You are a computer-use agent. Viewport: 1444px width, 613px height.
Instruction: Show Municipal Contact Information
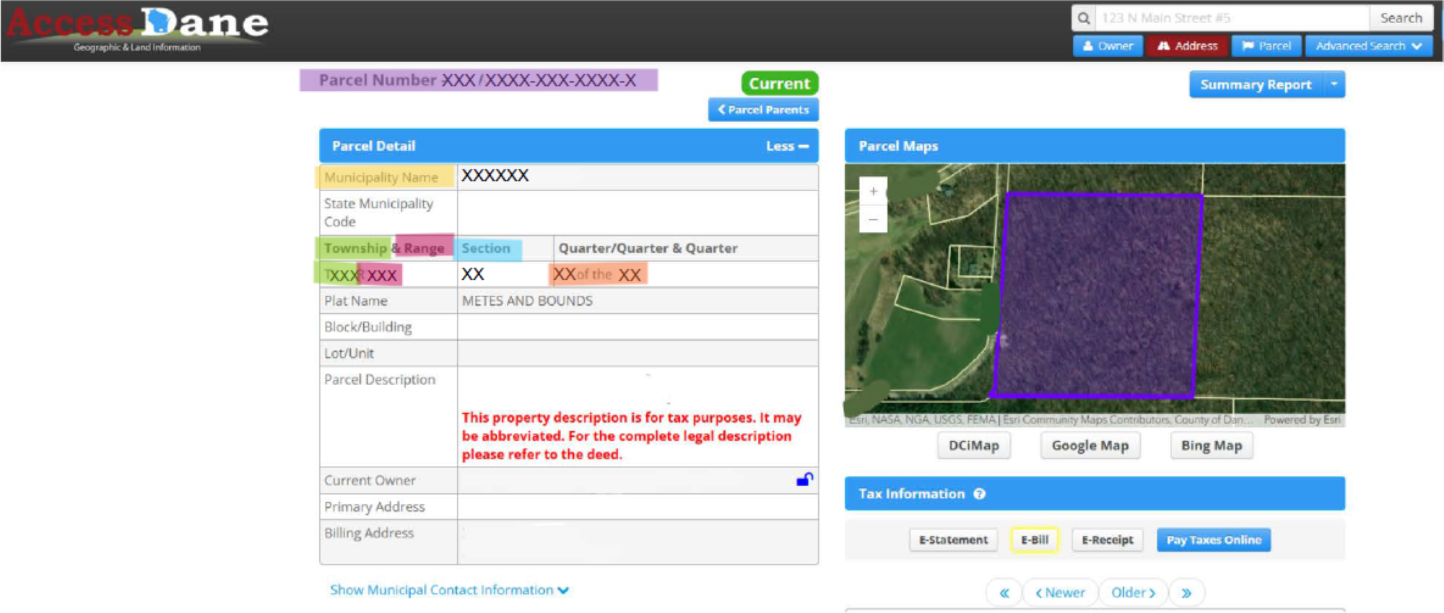(449, 590)
